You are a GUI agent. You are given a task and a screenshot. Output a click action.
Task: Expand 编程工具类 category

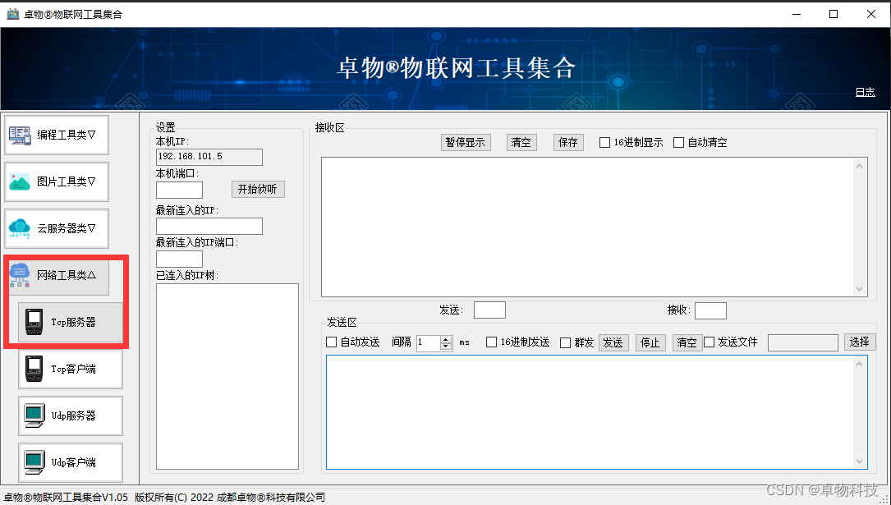click(57, 135)
